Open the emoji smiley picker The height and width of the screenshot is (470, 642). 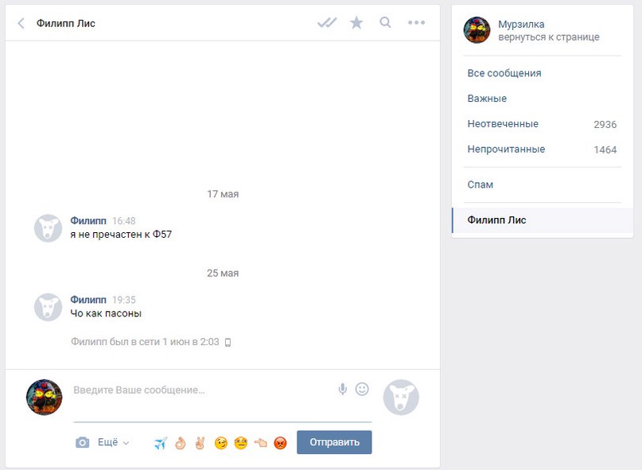pos(362,389)
